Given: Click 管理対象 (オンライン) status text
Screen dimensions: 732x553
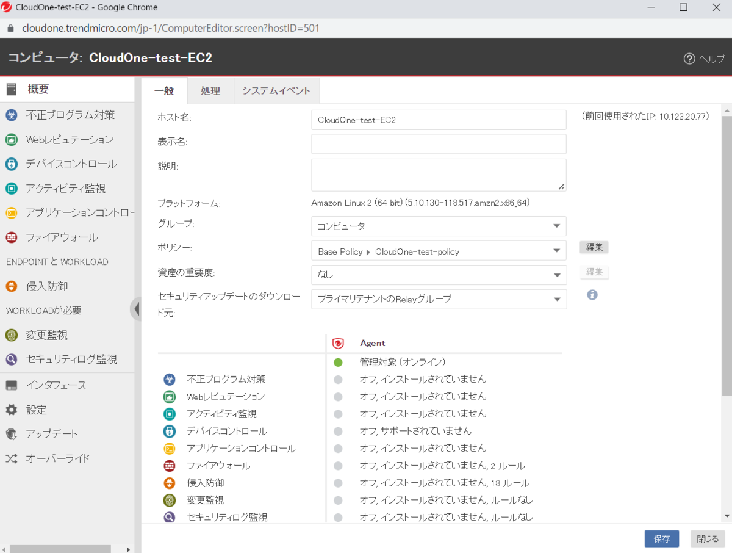Looking at the screenshot, I should tap(403, 362).
